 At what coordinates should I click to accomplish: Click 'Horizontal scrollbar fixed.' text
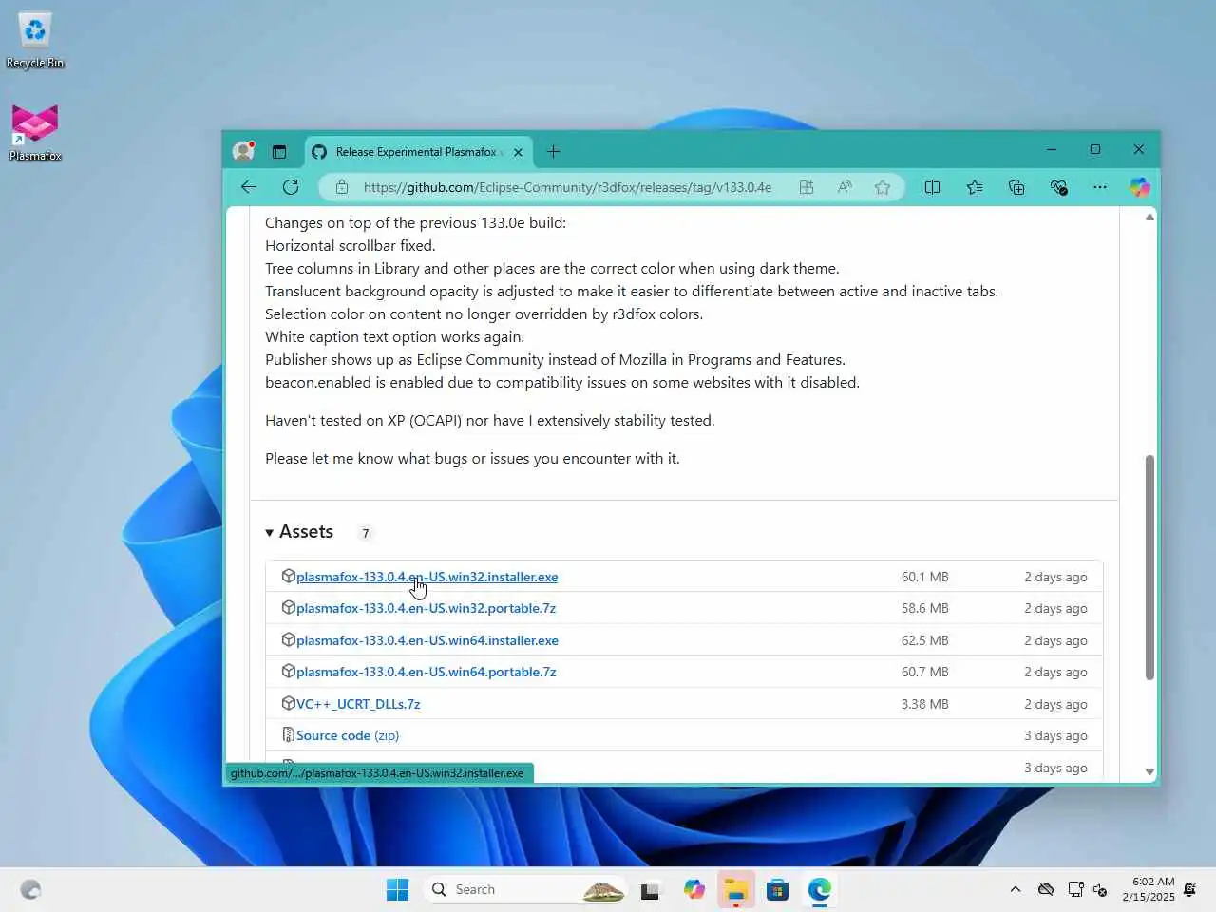point(350,245)
